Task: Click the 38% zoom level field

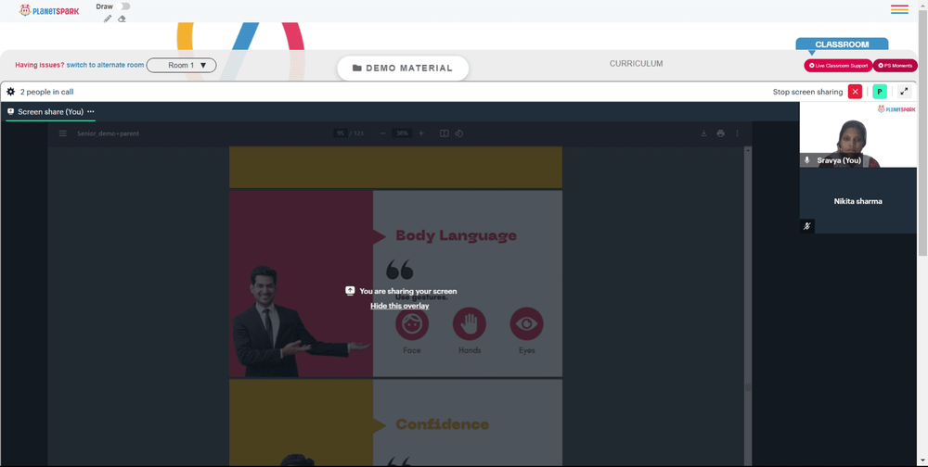Action: 403,133
